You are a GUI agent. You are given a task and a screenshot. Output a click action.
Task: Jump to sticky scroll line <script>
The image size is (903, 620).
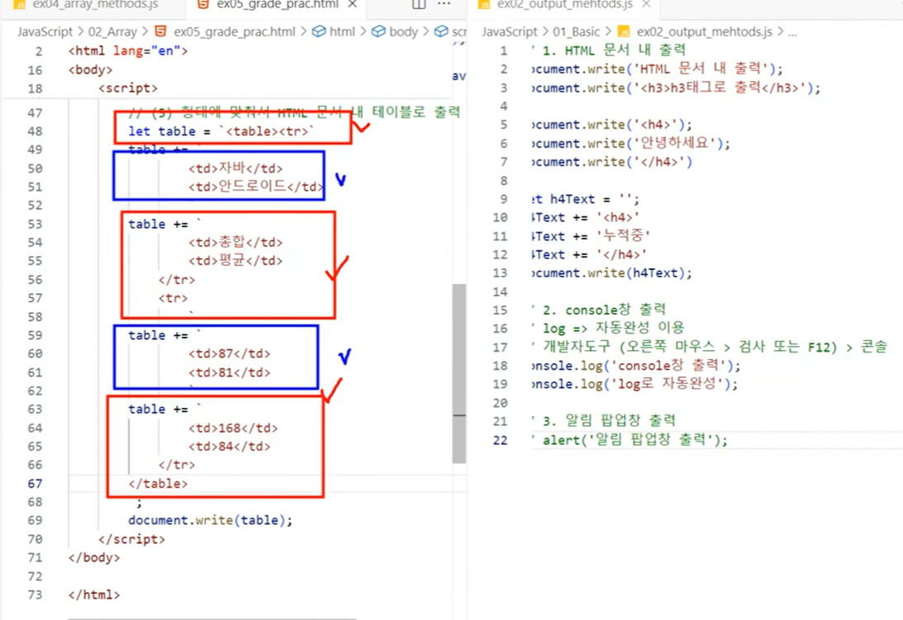128,88
